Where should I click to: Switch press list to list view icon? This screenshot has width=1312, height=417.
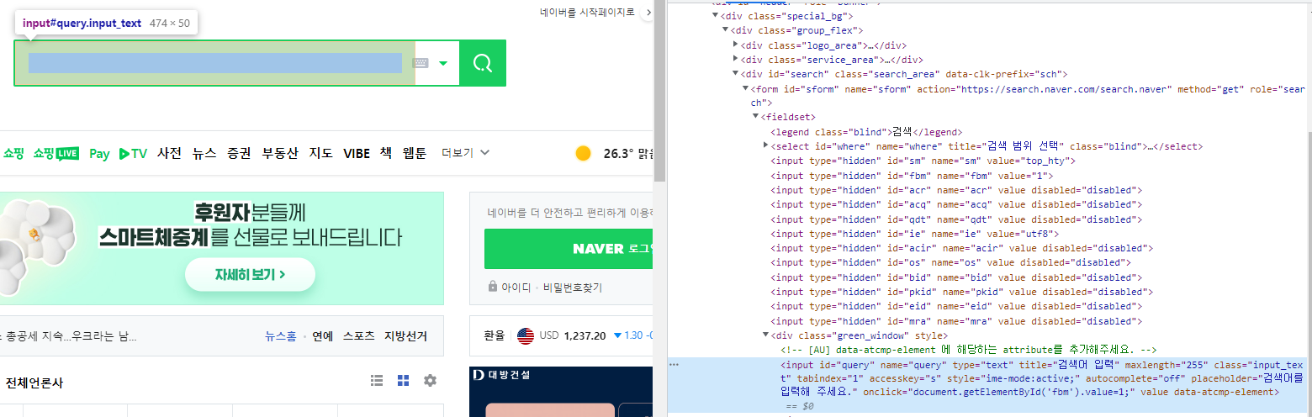point(378,381)
